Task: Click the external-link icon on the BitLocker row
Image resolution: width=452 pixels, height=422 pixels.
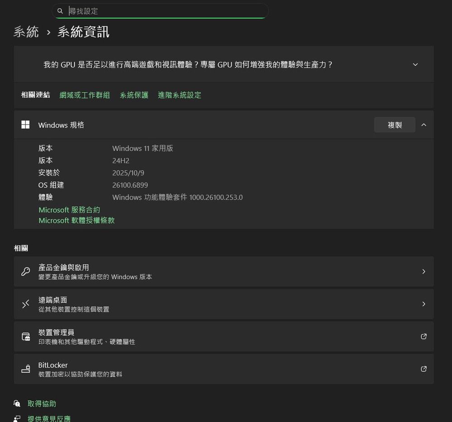Action: [x=423, y=369]
